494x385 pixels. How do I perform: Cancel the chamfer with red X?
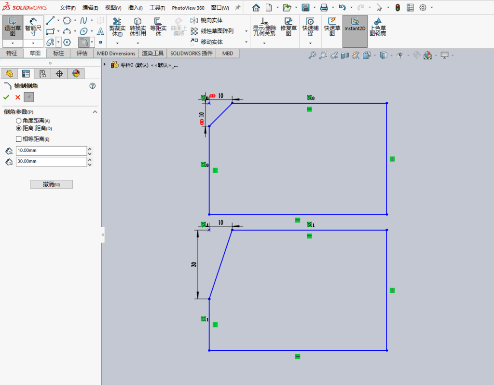point(18,97)
